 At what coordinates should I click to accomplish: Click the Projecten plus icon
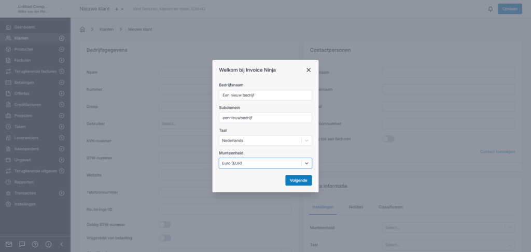pyautogui.click(x=62, y=116)
